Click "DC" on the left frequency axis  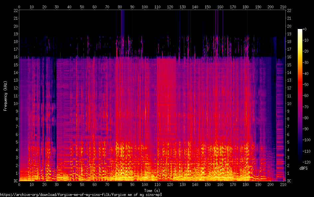coord(16,181)
